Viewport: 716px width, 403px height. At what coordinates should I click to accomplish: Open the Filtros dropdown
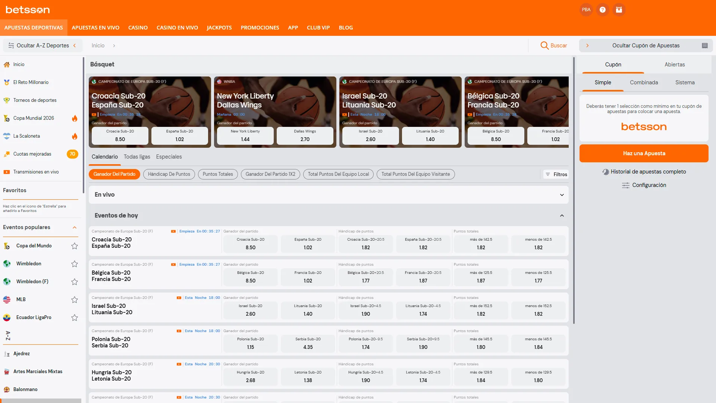(x=556, y=174)
